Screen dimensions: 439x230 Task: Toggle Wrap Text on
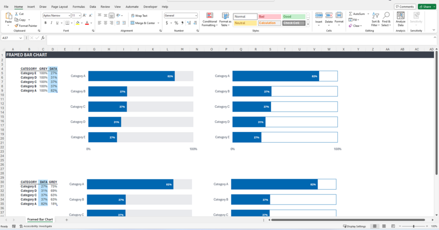(x=139, y=16)
